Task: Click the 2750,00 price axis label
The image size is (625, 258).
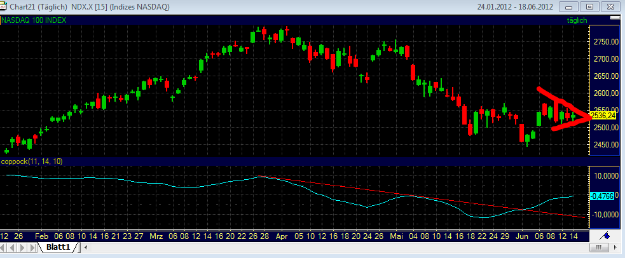Action: pyautogui.click(x=605, y=42)
